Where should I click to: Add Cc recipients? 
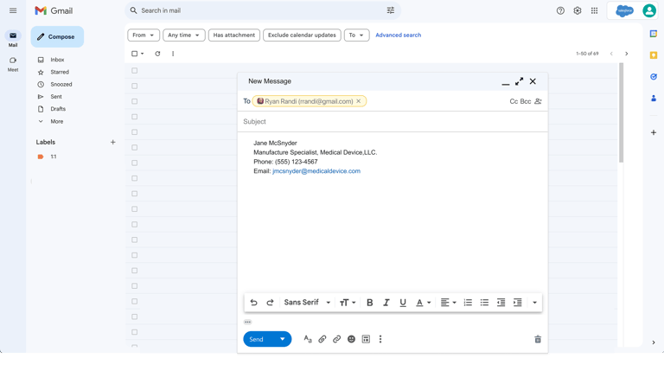click(514, 101)
